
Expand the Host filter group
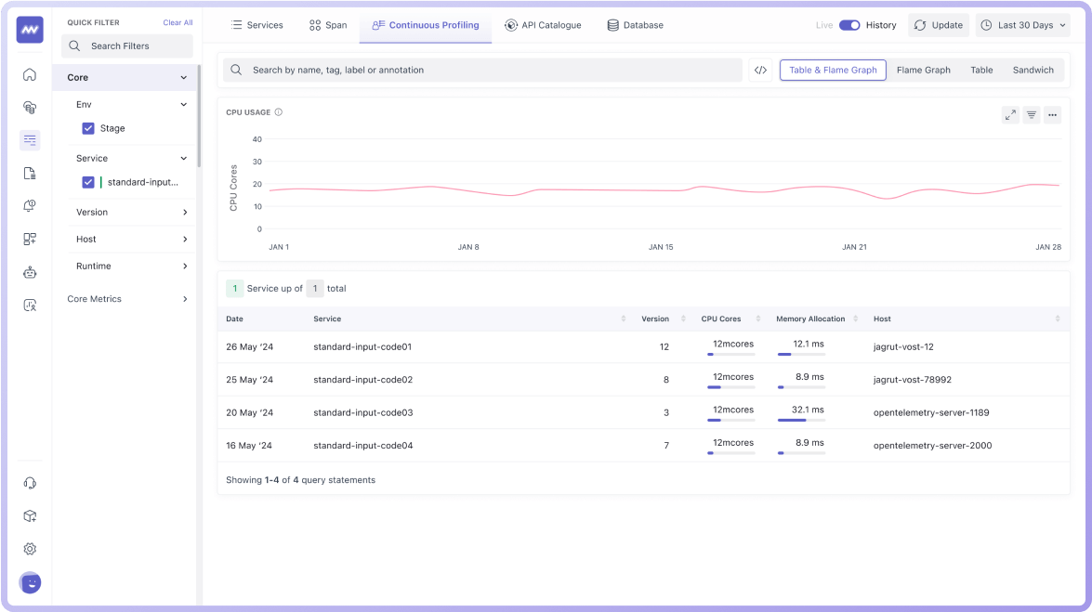185,239
